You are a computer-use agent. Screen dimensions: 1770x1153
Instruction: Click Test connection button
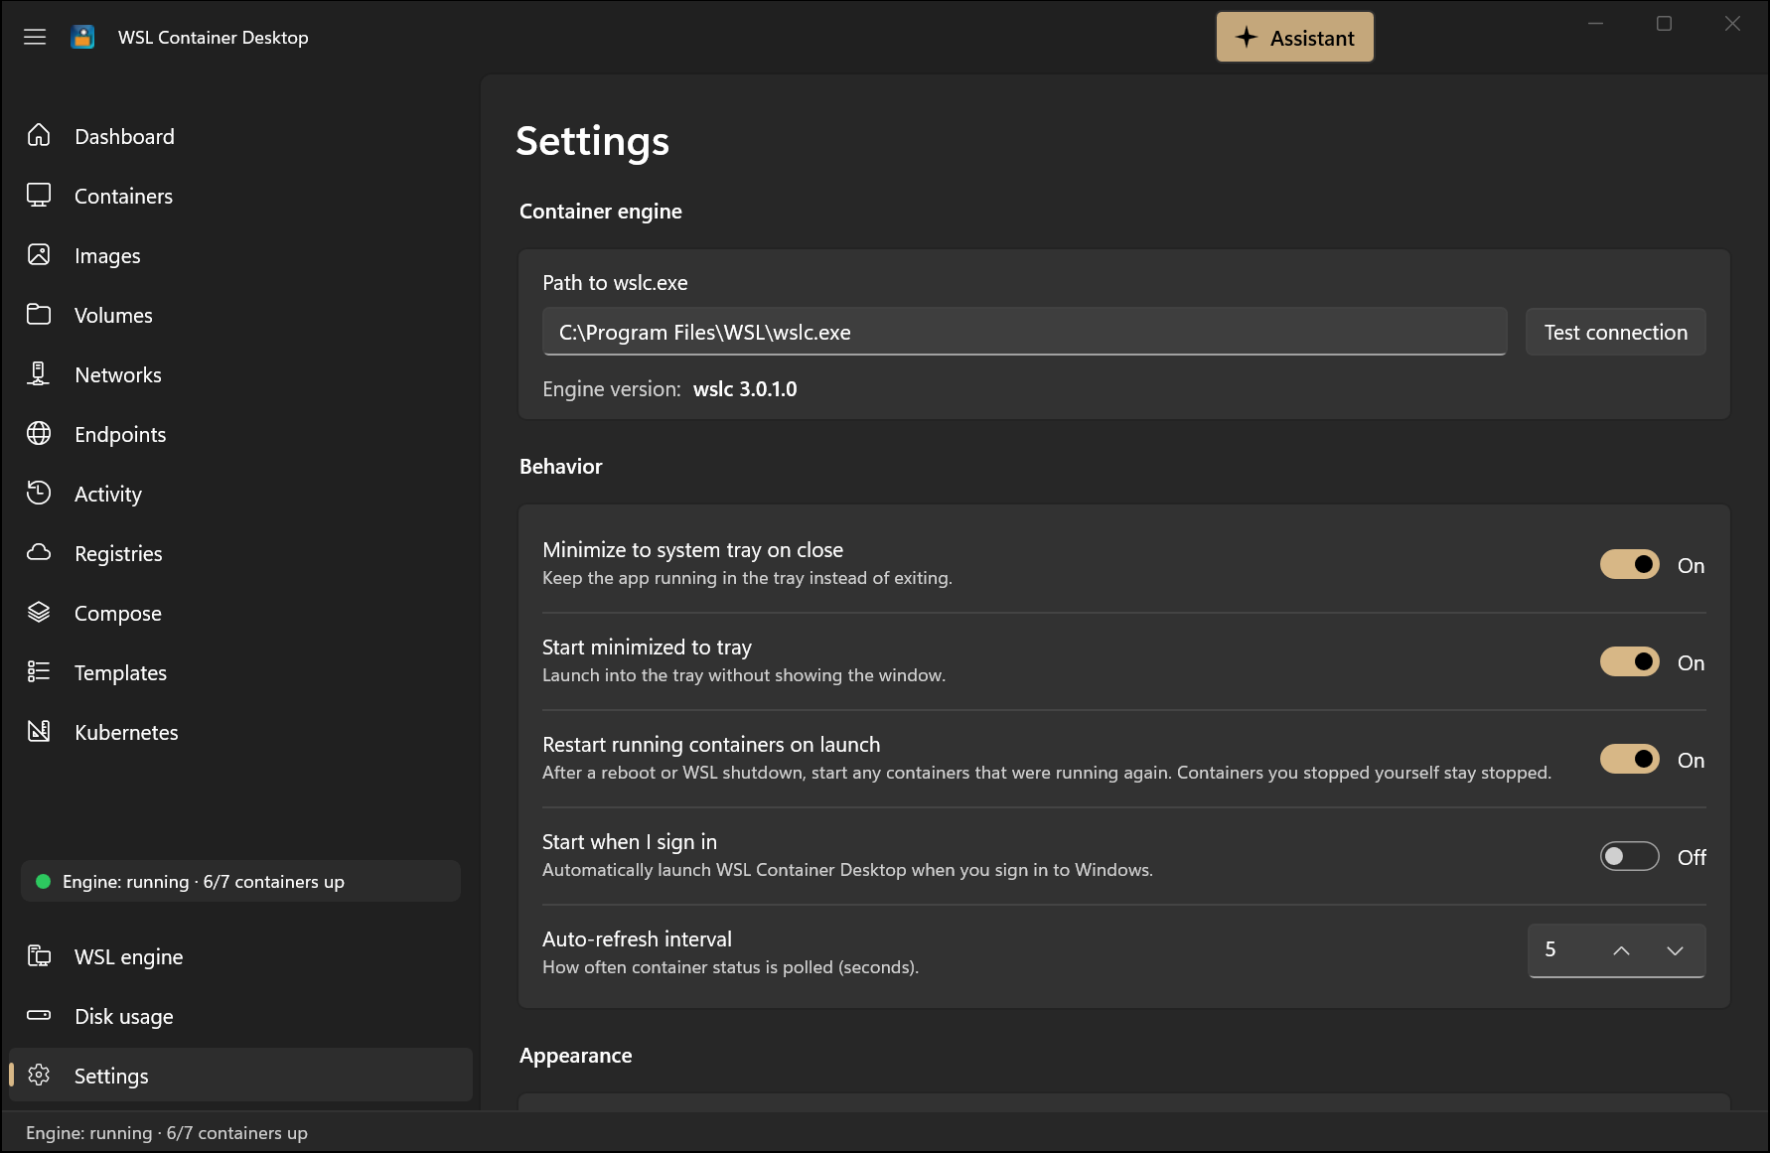(x=1615, y=332)
